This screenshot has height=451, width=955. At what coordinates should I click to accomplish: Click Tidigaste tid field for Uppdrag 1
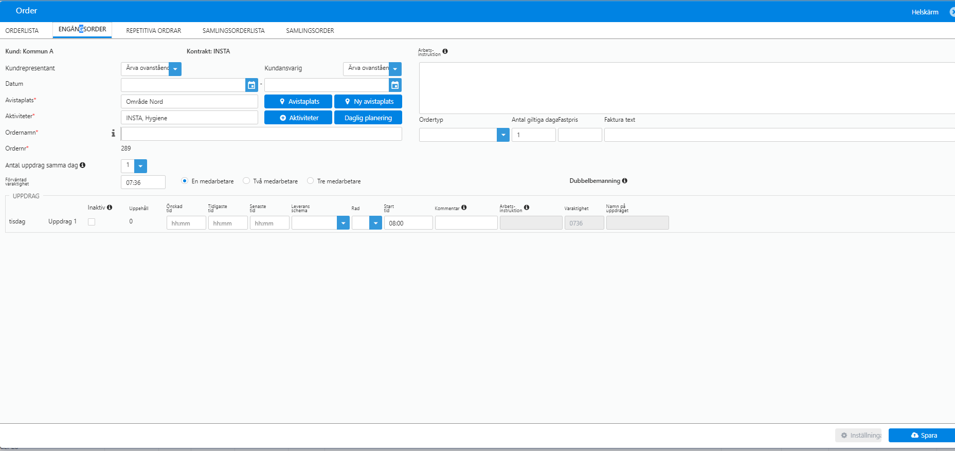pyautogui.click(x=228, y=223)
